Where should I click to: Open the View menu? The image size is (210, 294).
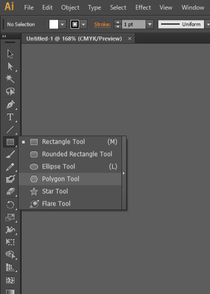166,8
